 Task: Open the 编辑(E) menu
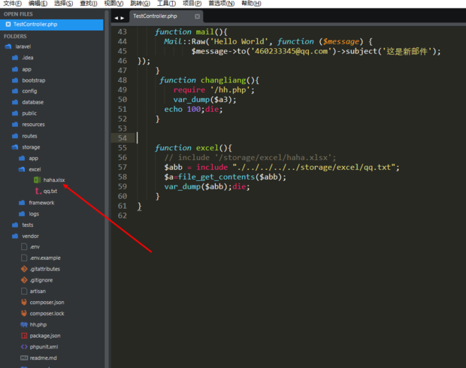tap(38, 4)
